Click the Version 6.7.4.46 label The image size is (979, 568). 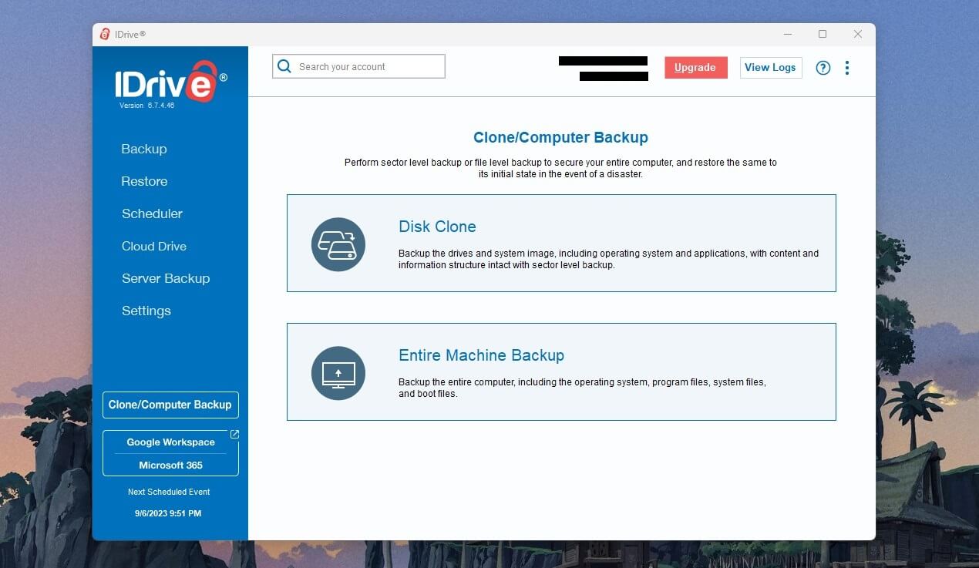(146, 106)
